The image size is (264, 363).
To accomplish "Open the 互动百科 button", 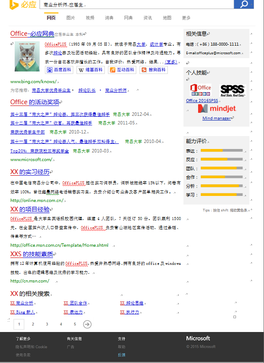I will point(122,70).
